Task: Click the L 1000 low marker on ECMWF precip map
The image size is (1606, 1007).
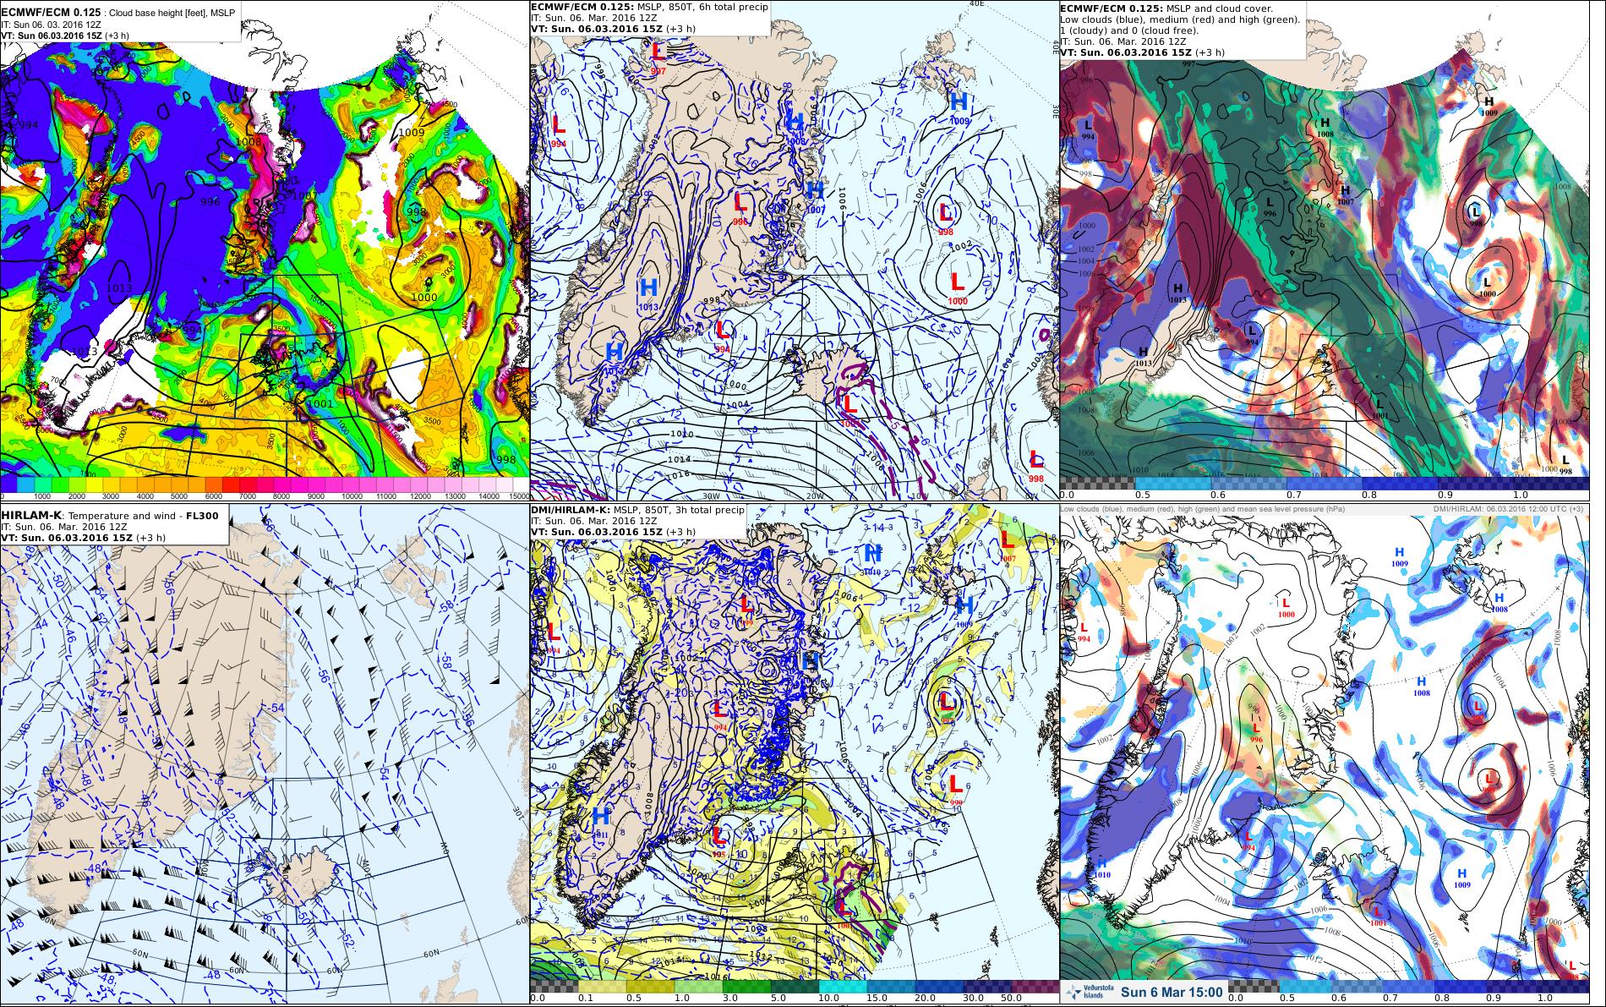Action: coord(957,286)
